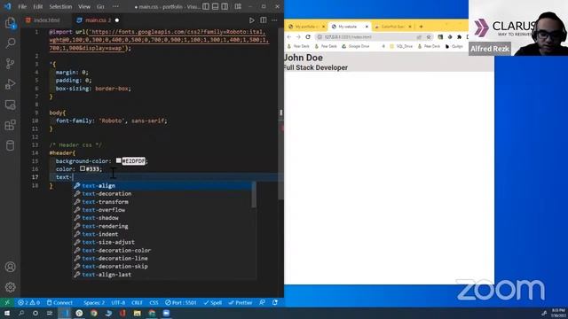Toggle Live Server Port : 5501

[181, 302]
